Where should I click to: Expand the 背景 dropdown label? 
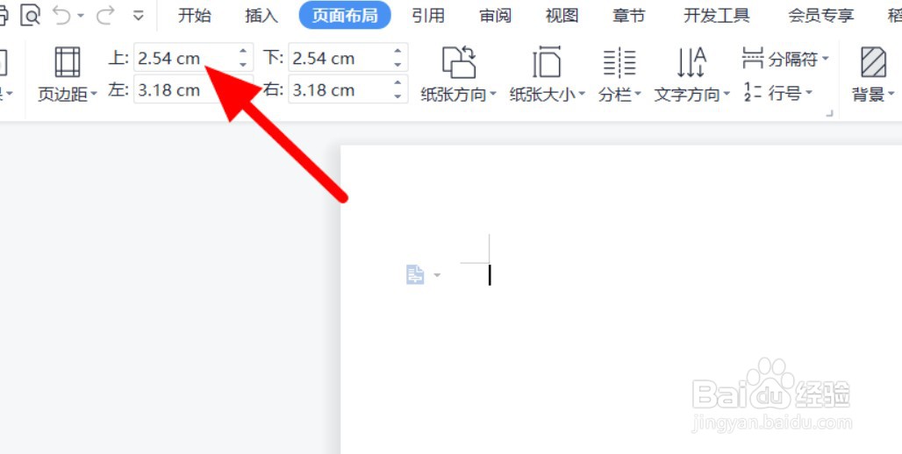pos(874,95)
